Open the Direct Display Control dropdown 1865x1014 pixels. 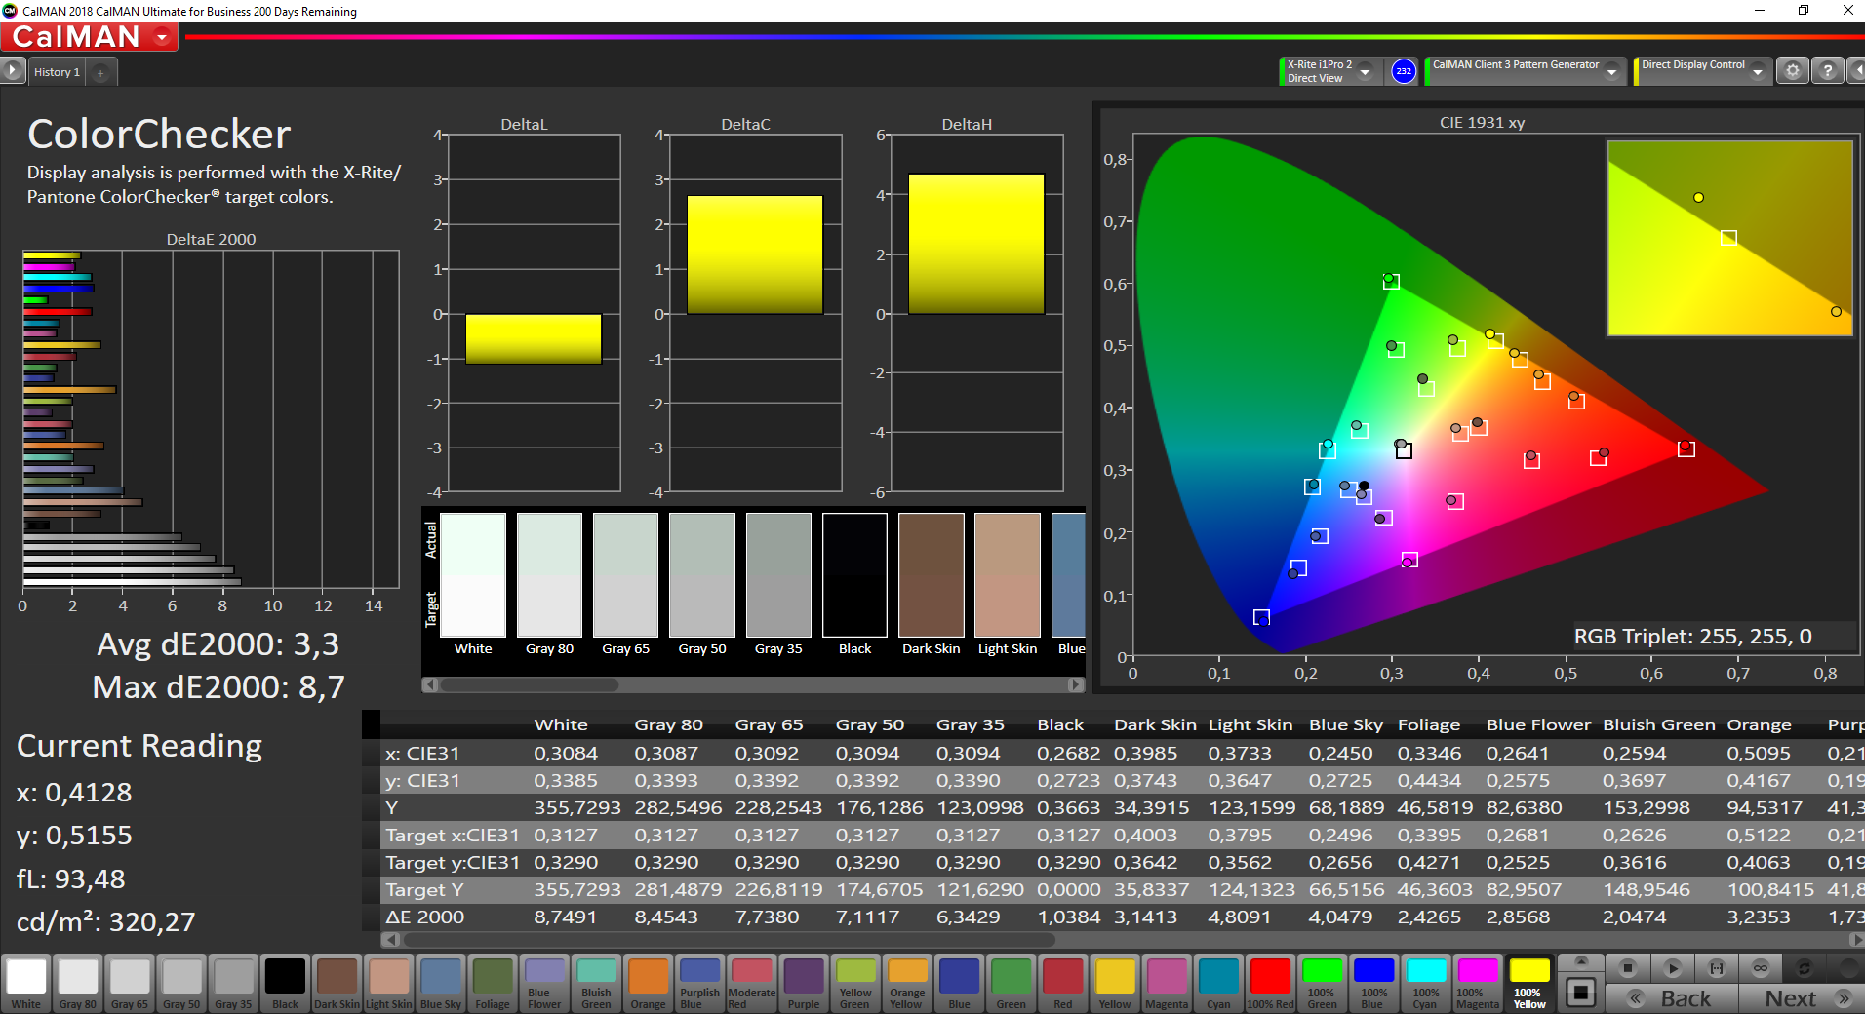pyautogui.click(x=1757, y=72)
